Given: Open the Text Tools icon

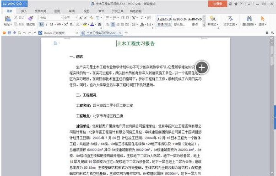Looking at the screenshot, I should pos(230,18).
